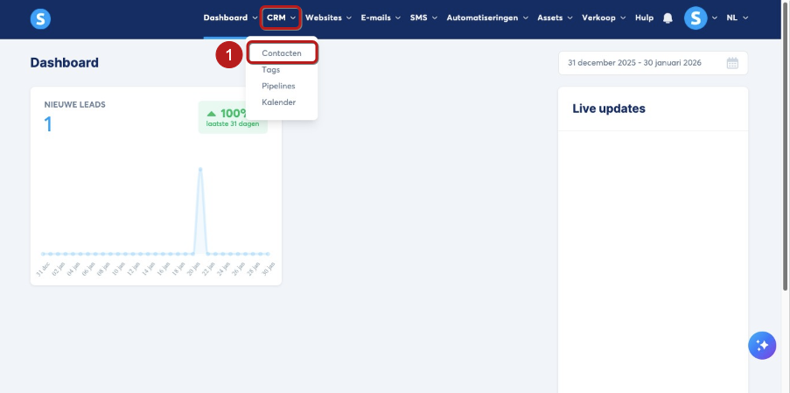The height and width of the screenshot is (393, 790).
Task: Open the calendar icon in date field
Action: pyautogui.click(x=732, y=63)
